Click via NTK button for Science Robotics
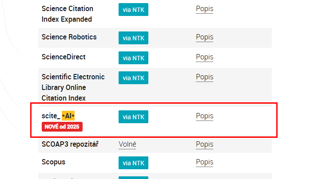Image resolution: width=334 pixels, height=179 pixels. tap(133, 38)
